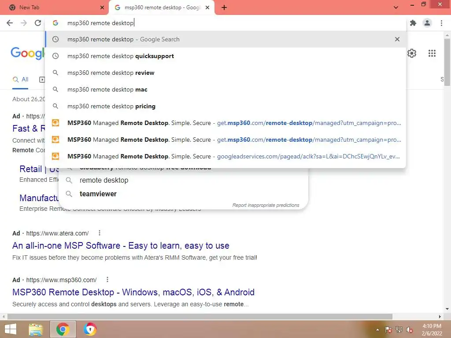Image resolution: width=451 pixels, height=338 pixels.
Task: Open the network tray icon
Action: (x=399, y=330)
